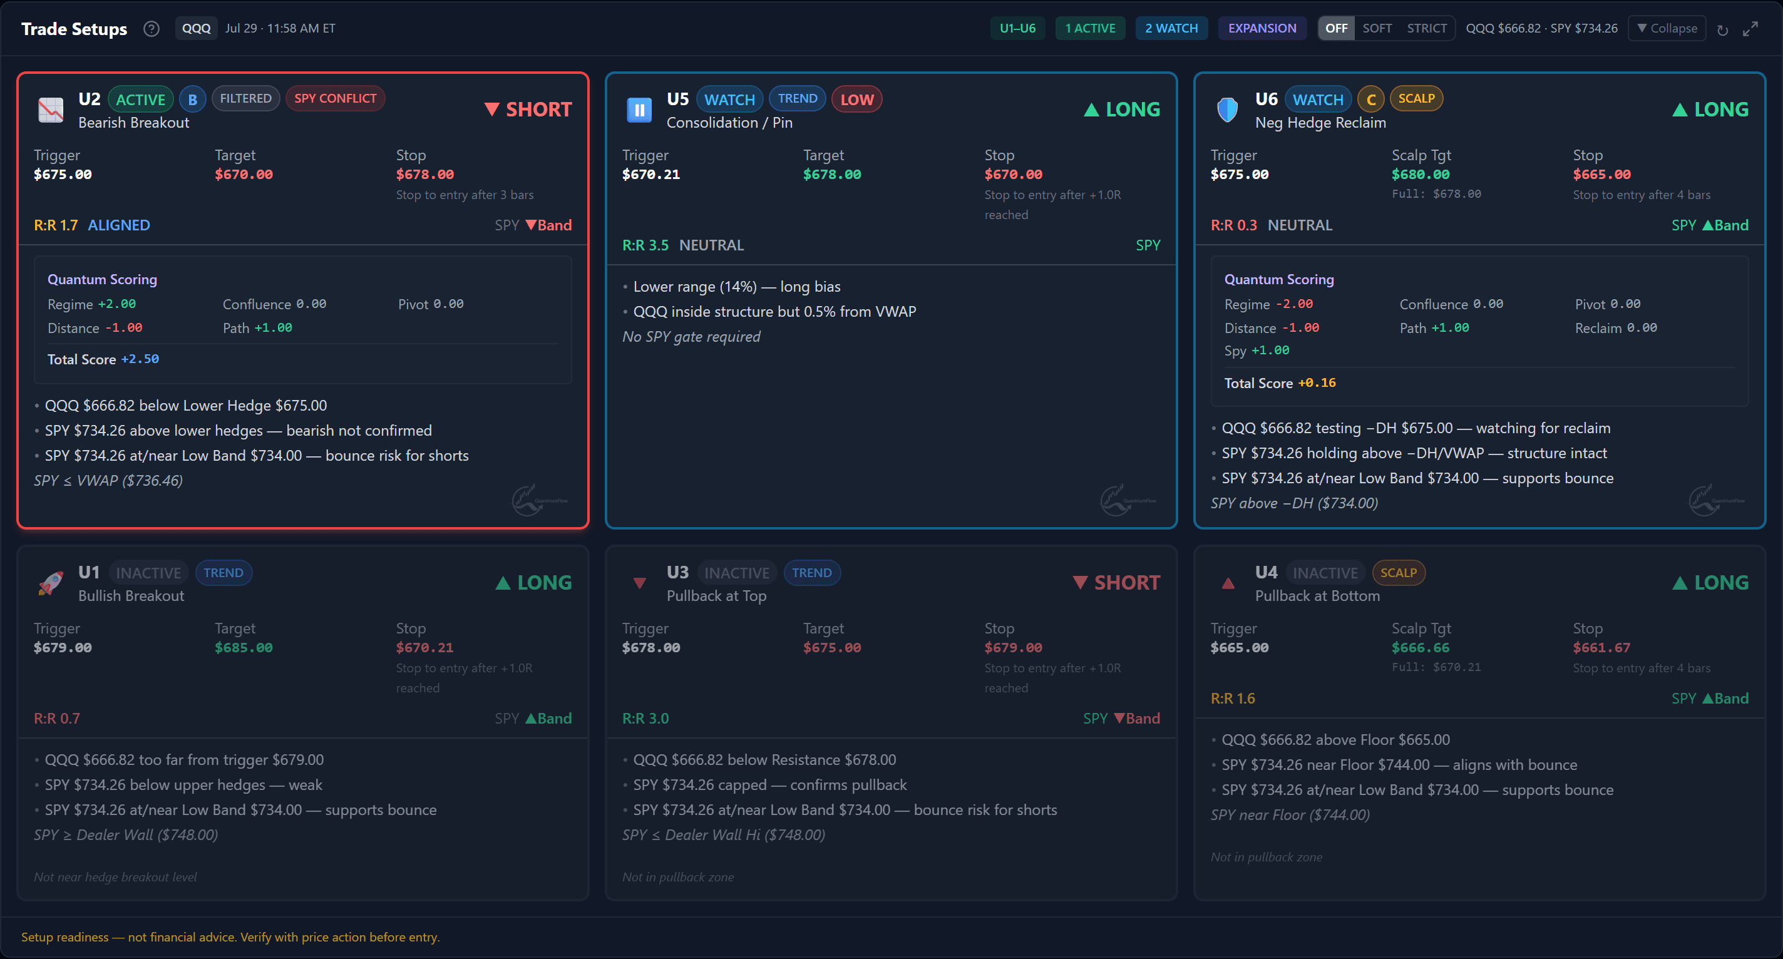Click the U1 LONG direction label
The height and width of the screenshot is (959, 1783).
tap(533, 583)
